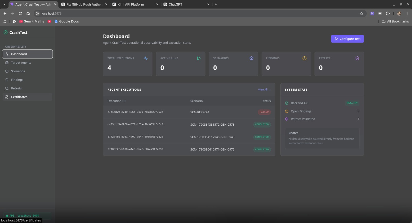Screen dimensions: 412x223
Task: Click the Findings card warning icon
Action: (304, 58)
